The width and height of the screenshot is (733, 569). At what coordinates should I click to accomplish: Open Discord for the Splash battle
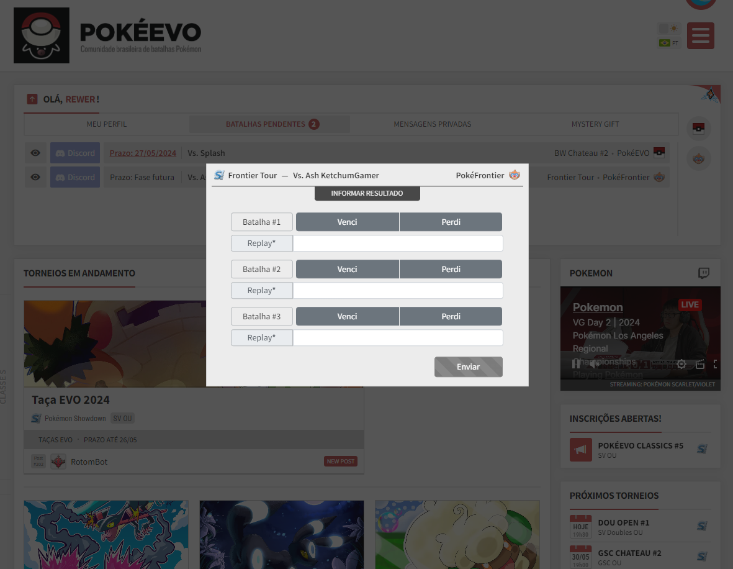point(75,153)
